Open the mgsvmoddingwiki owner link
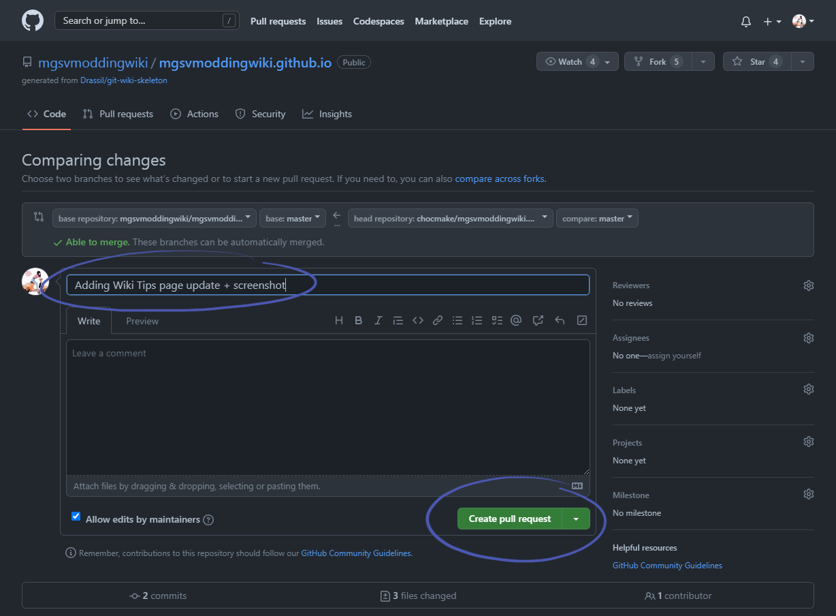Viewport: 836px width, 616px height. 93,63
